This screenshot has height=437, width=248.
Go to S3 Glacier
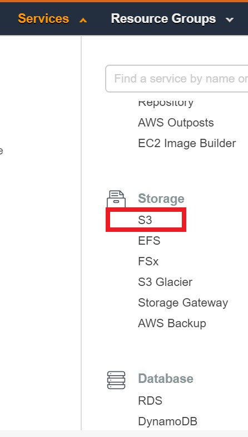tap(165, 282)
